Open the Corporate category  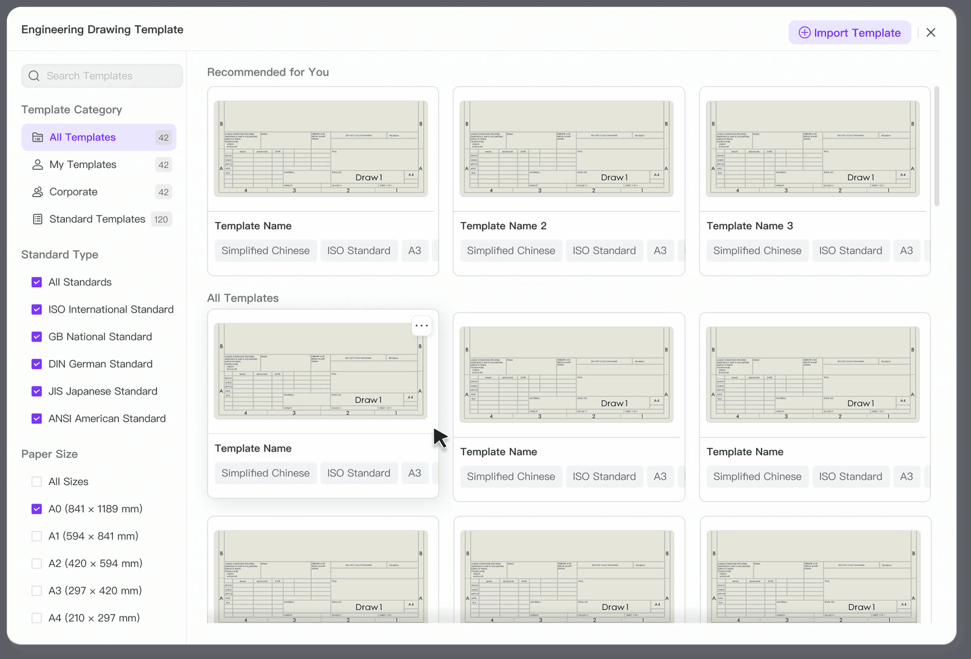99,192
